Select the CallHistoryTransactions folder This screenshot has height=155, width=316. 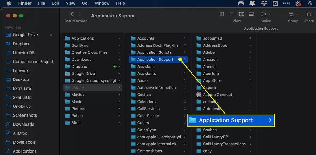(x=224, y=144)
